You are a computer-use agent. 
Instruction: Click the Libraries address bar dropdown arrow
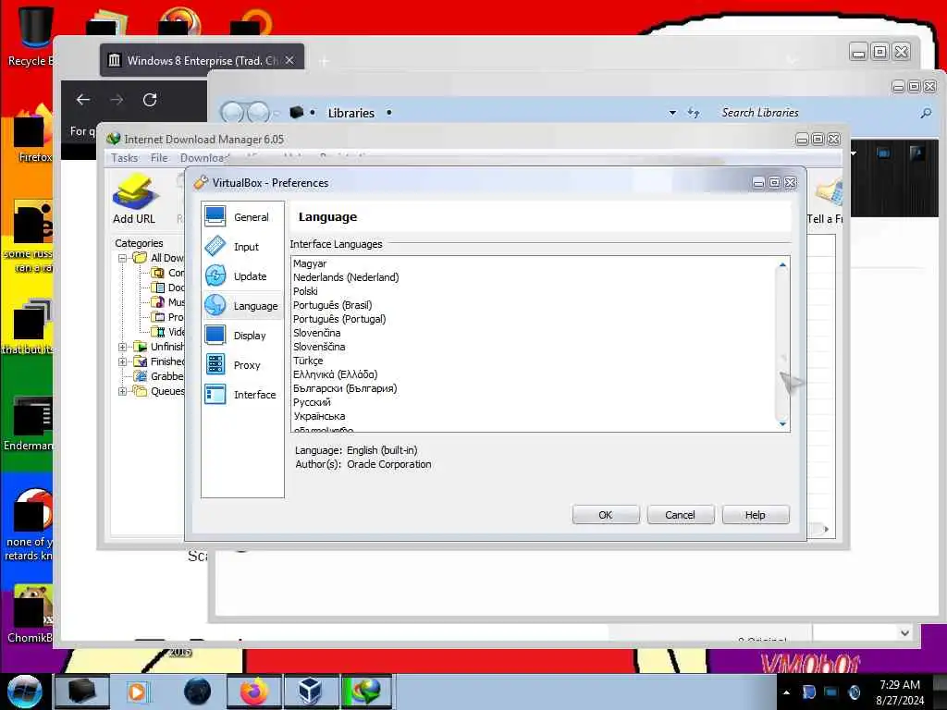coord(672,113)
